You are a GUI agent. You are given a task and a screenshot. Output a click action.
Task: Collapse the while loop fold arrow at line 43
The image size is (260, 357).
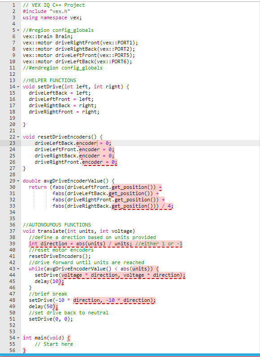[18, 269]
